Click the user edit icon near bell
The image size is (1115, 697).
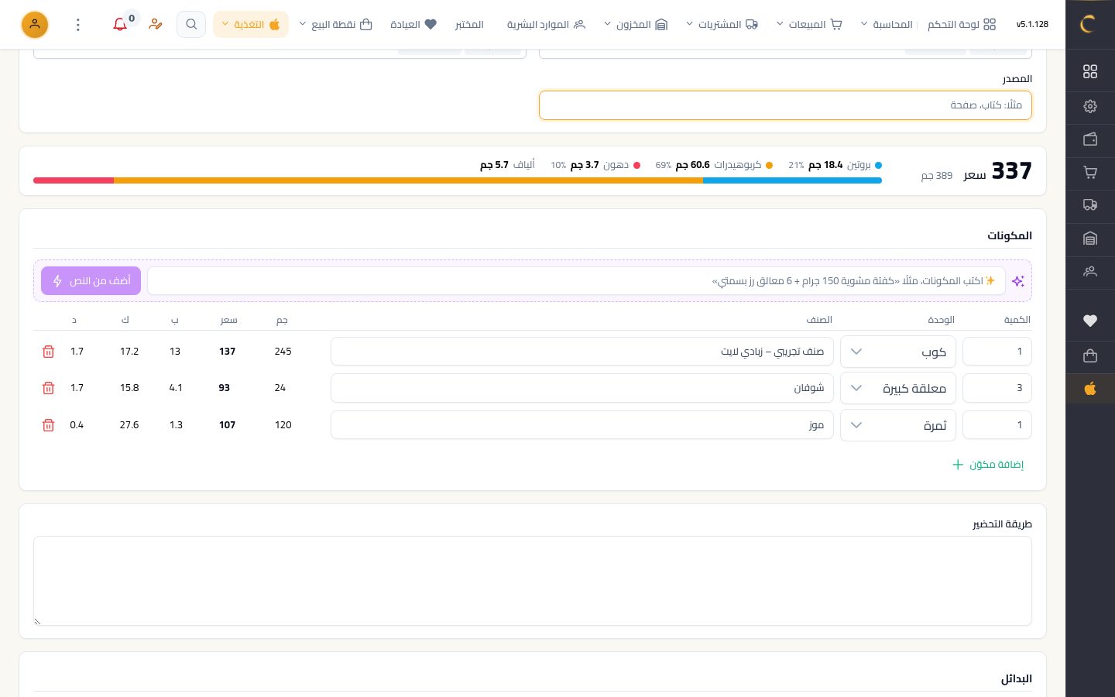tap(156, 25)
